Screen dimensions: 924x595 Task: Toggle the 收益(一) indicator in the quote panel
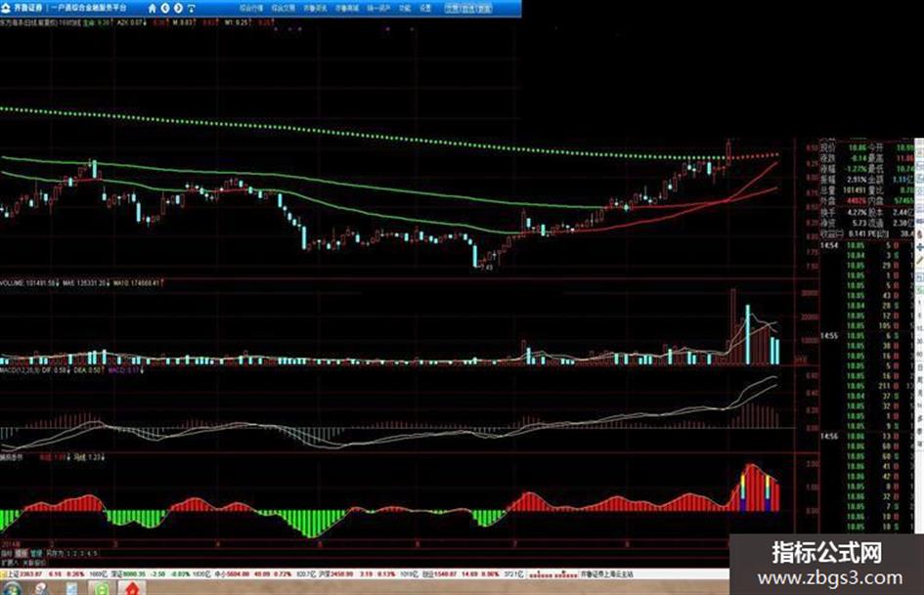833,234
